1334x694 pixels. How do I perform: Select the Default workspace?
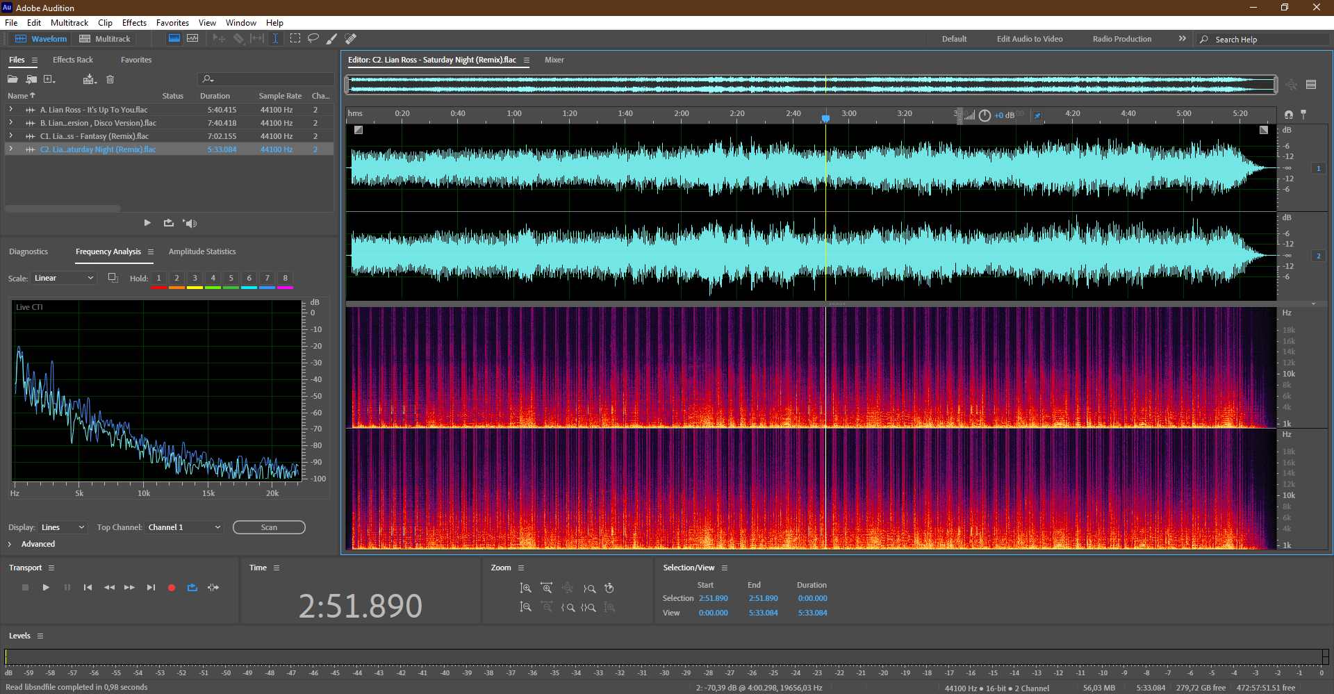coord(954,39)
